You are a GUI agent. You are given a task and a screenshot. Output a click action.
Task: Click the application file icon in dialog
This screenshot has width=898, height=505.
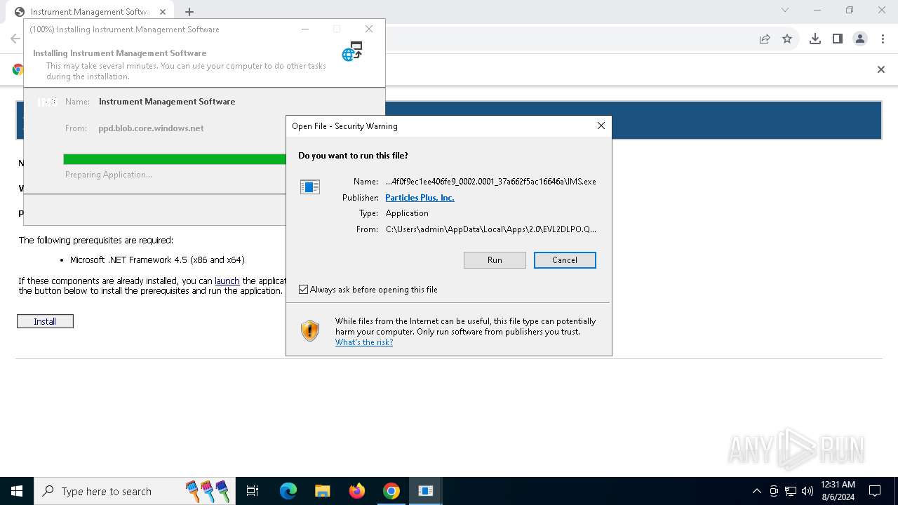click(x=310, y=187)
